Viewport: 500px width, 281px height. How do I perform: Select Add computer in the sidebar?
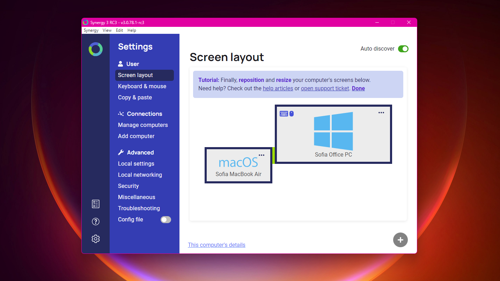(x=136, y=136)
